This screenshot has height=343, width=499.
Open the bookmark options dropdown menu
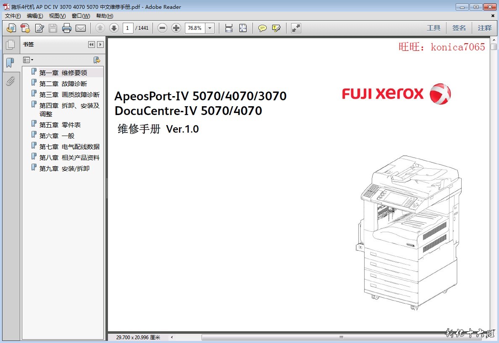click(x=28, y=60)
